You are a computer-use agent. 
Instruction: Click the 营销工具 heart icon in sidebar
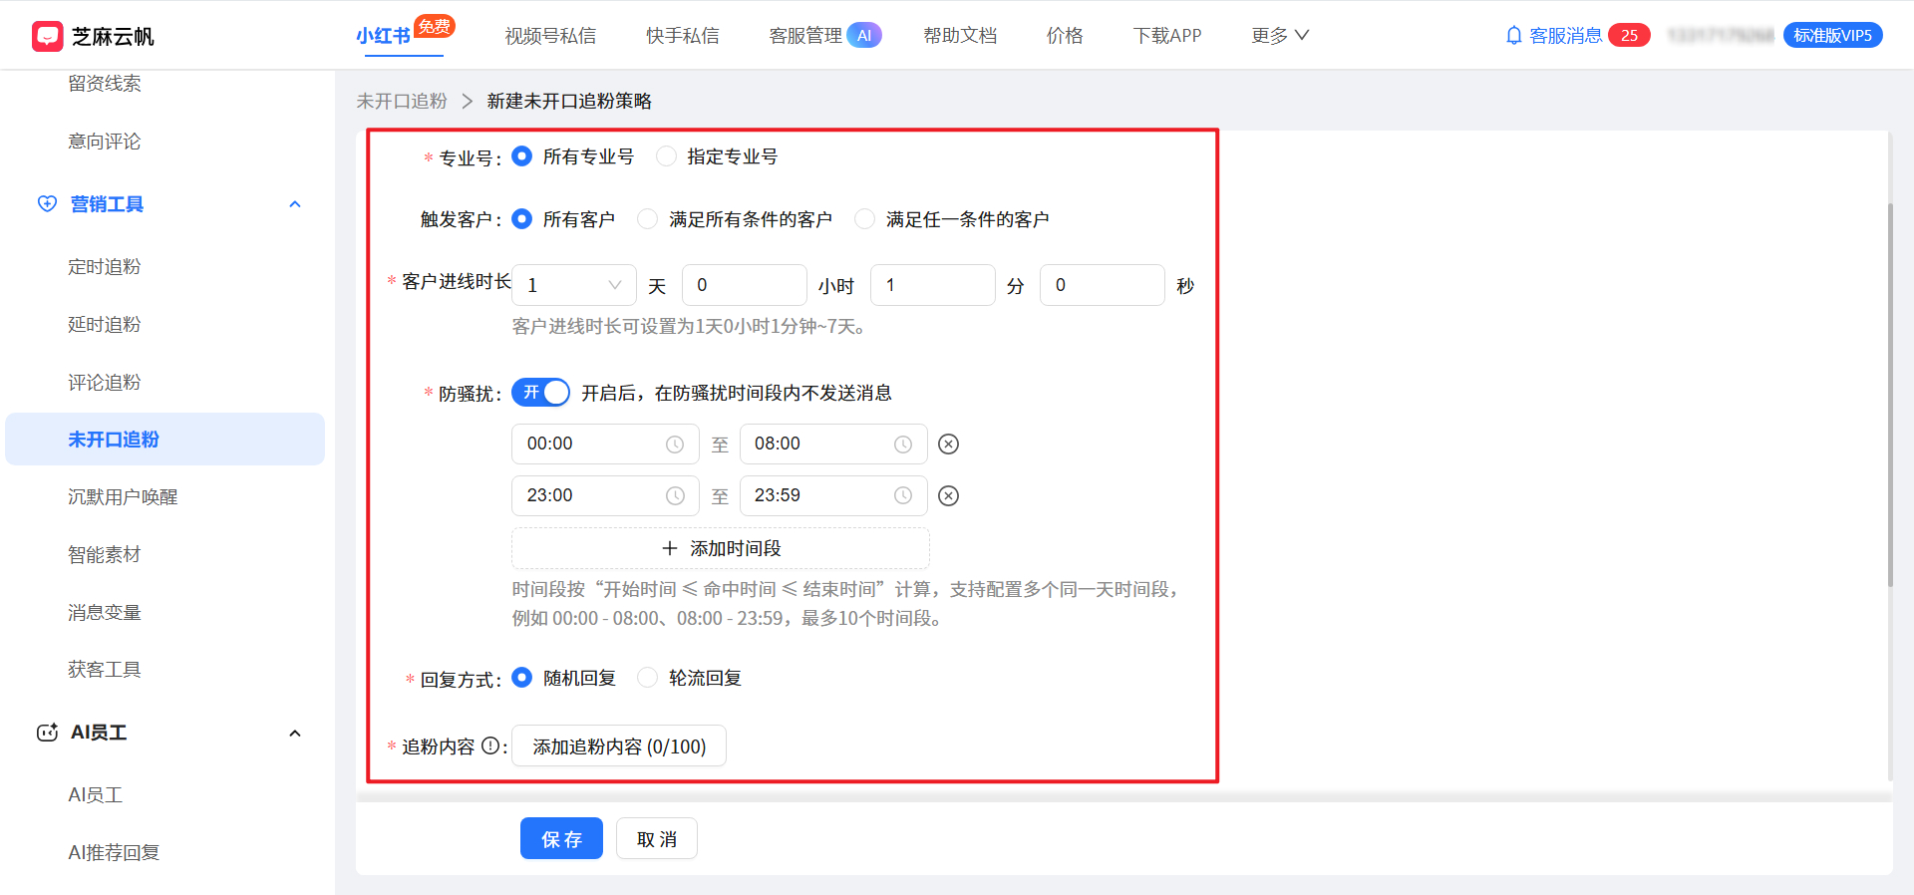[47, 204]
